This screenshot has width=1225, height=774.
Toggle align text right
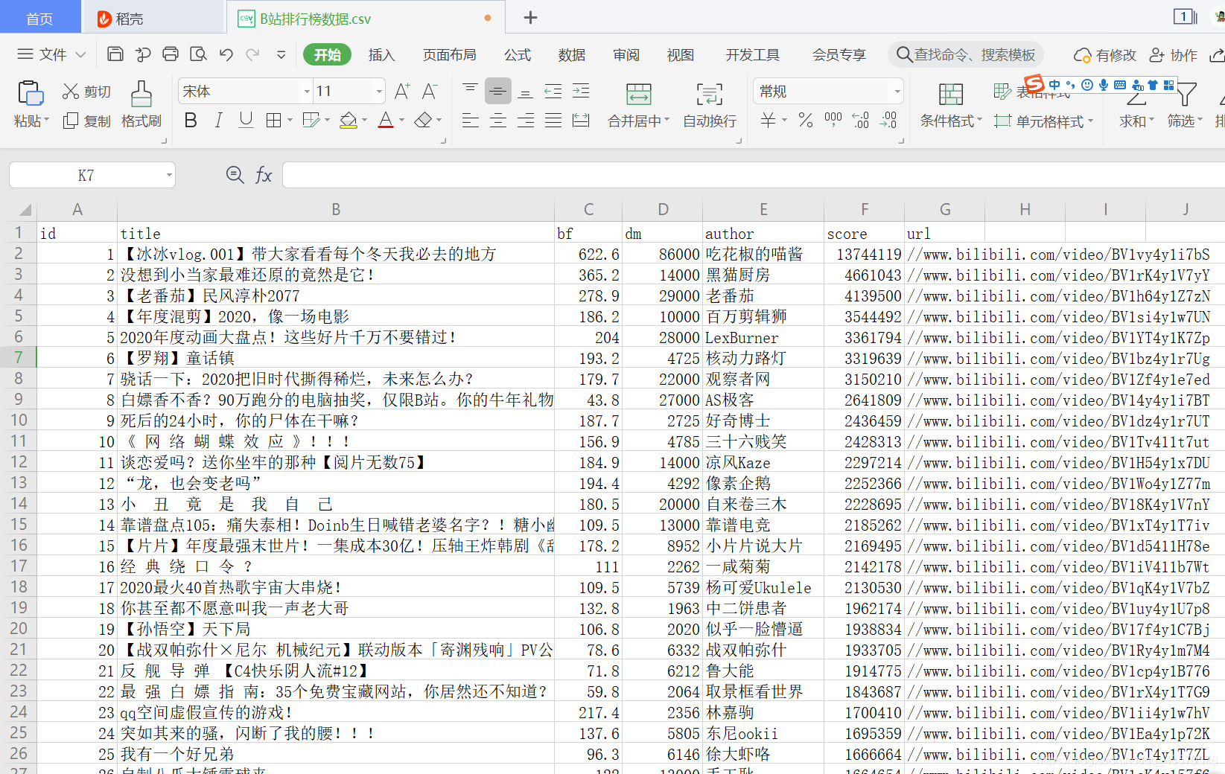(x=526, y=120)
